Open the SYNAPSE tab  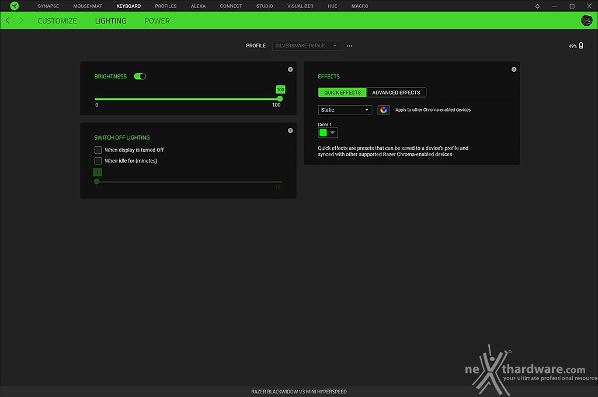click(48, 6)
